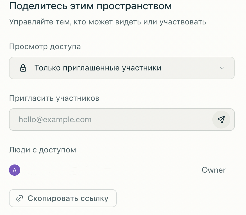
Task: Expand the access dropdown chevron arrow
Action: coord(222,68)
